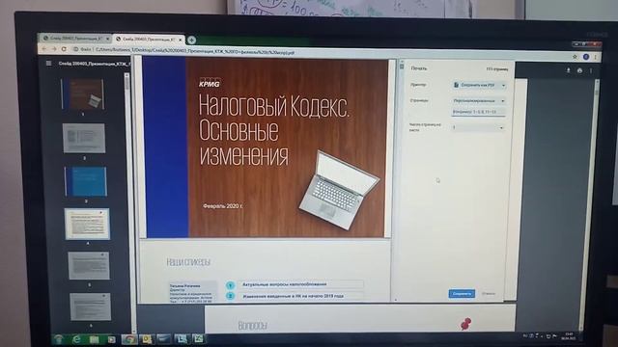Open pages-per-sheet dropdown
The image size is (618, 347).
coord(478,127)
